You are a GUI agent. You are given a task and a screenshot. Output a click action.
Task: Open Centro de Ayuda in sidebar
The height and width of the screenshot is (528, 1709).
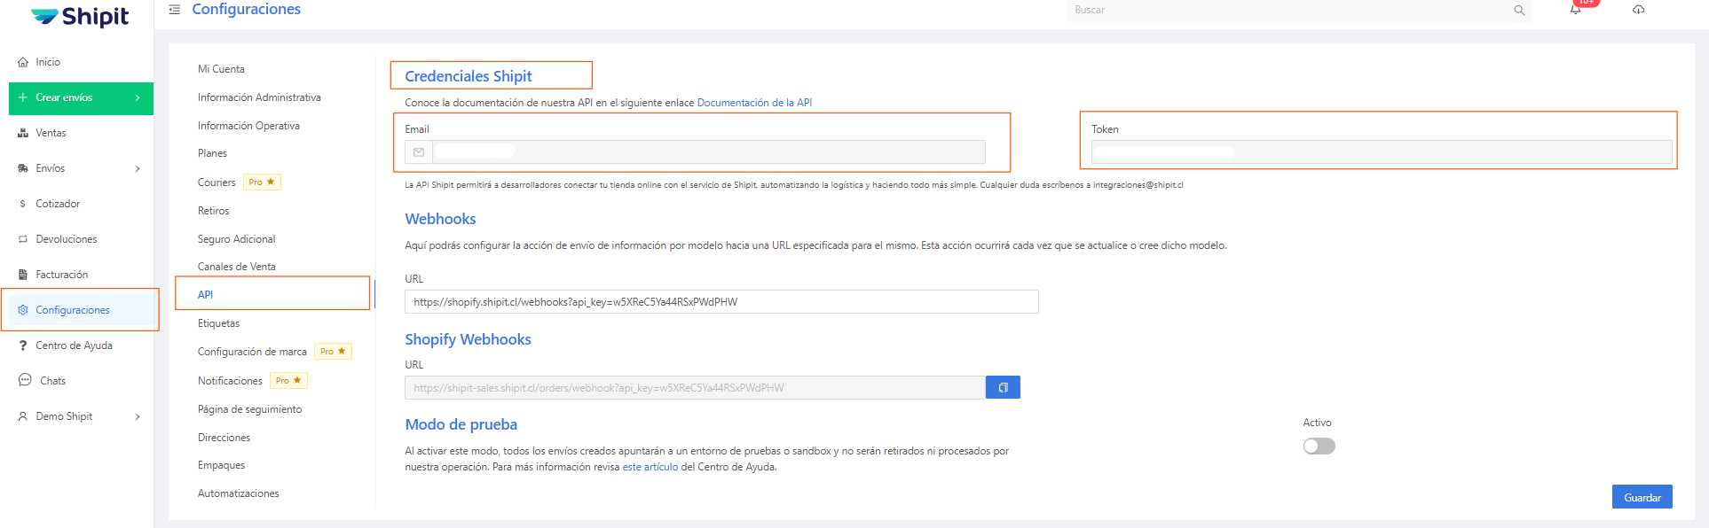[x=74, y=346]
